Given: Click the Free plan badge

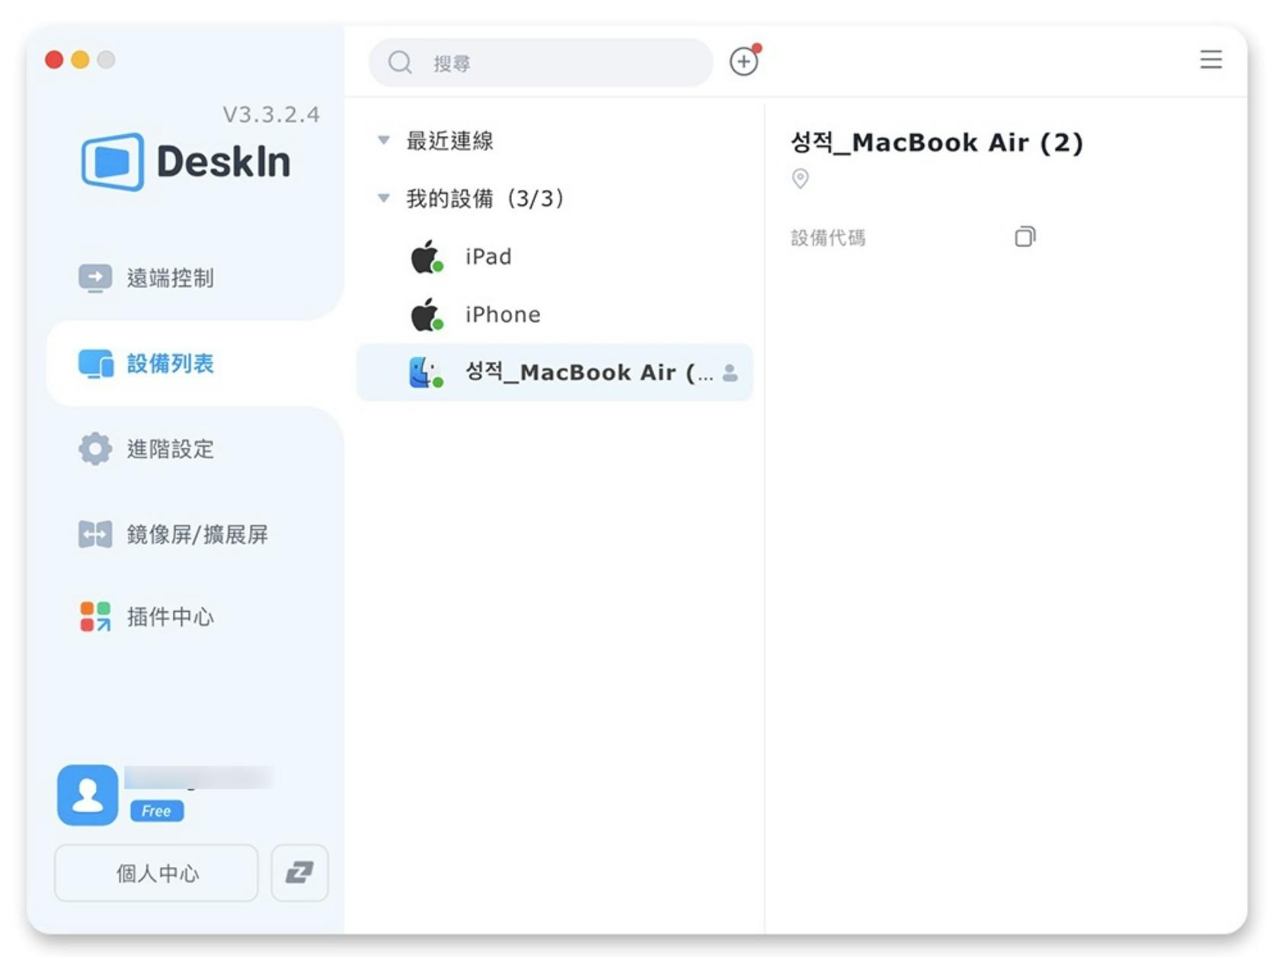Looking at the screenshot, I should point(157,811).
